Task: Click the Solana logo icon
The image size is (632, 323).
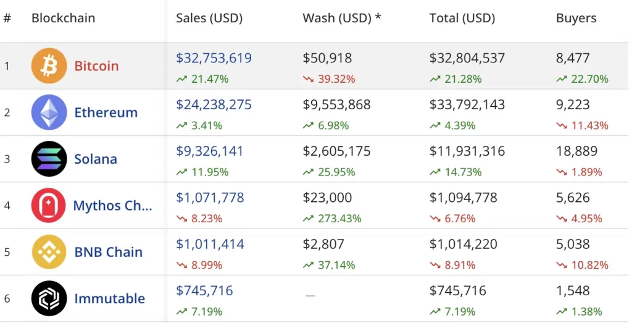Action: click(49, 159)
